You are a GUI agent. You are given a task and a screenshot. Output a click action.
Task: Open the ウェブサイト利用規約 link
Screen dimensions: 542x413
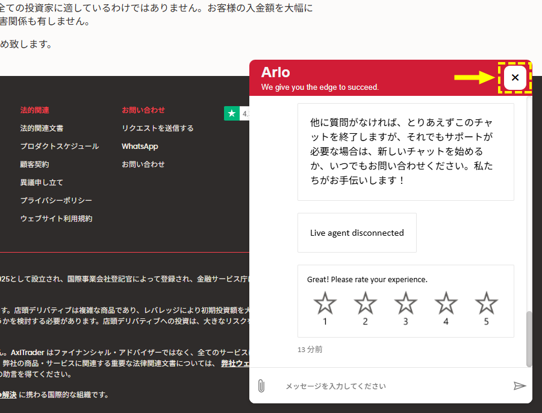click(56, 219)
